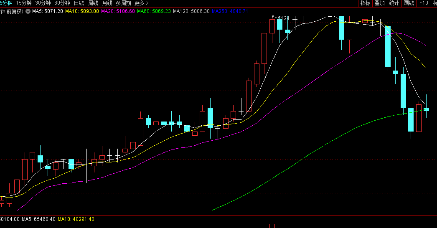Click the magenta MA20 value label
This screenshot has height=228, width=437.
(118, 11)
